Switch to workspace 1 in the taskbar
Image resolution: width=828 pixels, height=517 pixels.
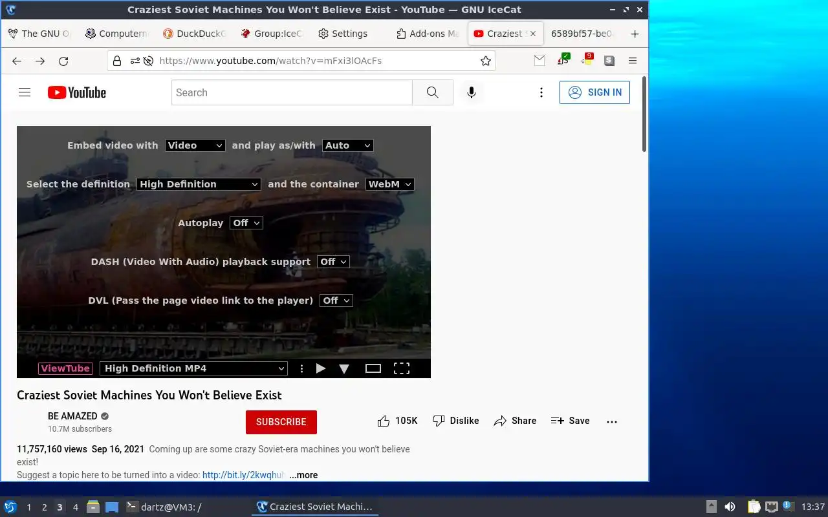coord(29,507)
